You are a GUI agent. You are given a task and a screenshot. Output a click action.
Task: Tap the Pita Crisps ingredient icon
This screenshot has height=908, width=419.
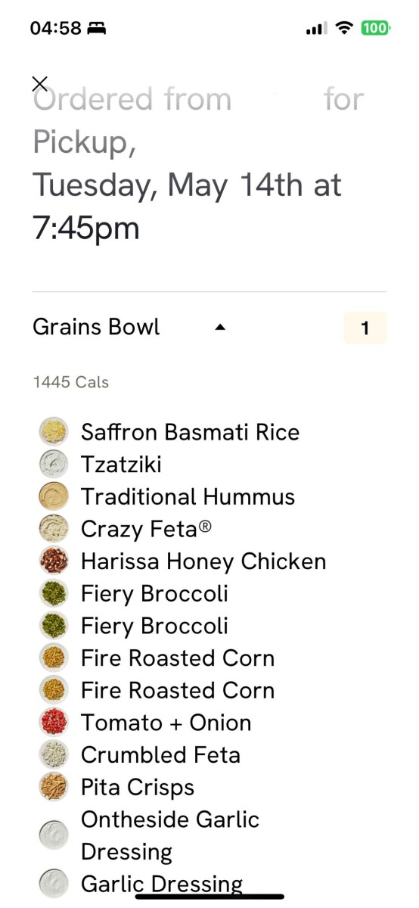(54, 787)
